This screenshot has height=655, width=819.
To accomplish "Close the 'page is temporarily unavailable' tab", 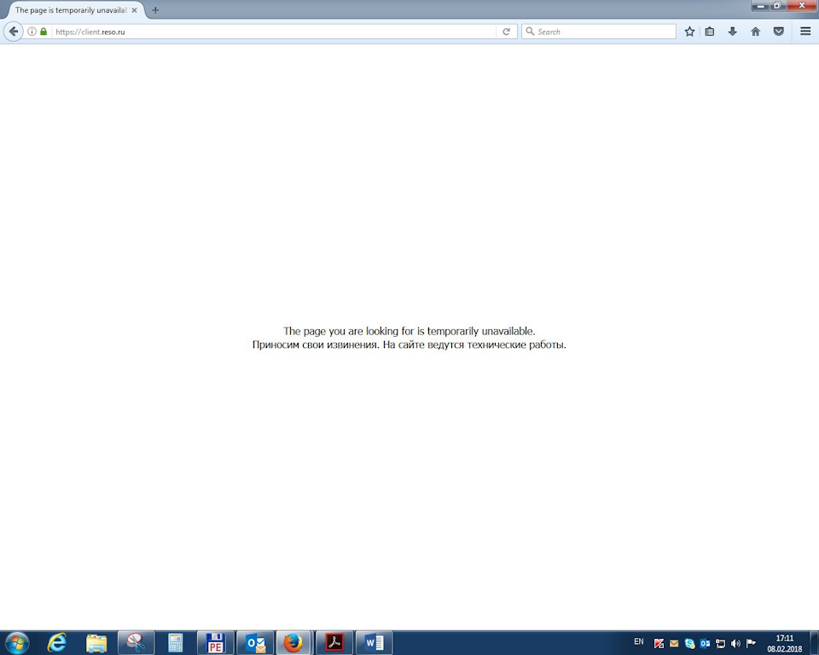I will [134, 10].
